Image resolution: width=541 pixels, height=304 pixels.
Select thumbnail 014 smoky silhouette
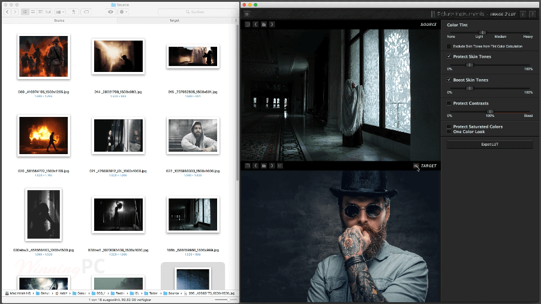click(118, 56)
